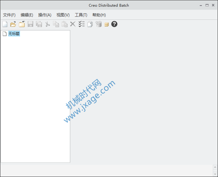Click the Copy documents icon
This screenshot has width=218, height=177.
pos(56,24)
